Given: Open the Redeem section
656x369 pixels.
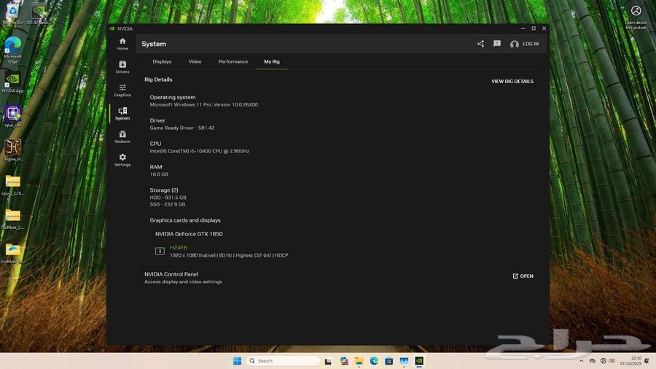Looking at the screenshot, I should [122, 137].
